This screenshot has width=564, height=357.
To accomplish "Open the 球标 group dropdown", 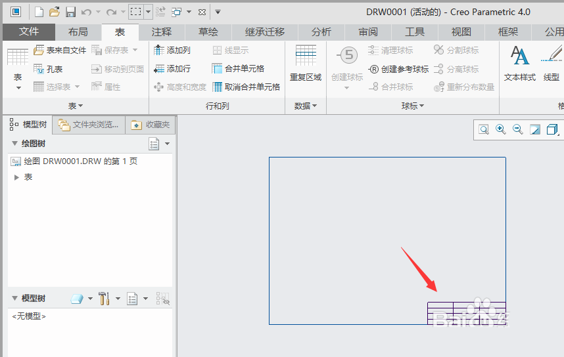I will point(413,106).
